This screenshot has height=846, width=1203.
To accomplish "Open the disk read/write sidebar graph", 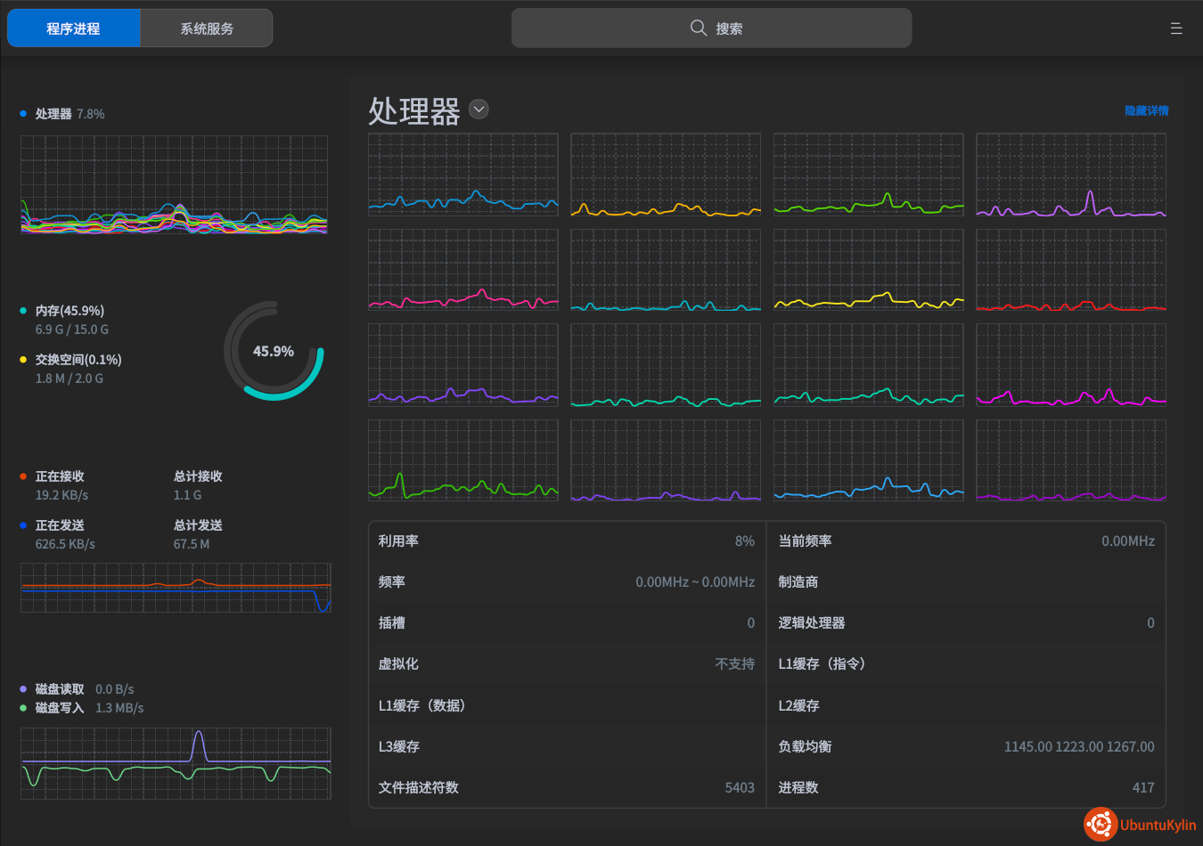I will point(176,763).
